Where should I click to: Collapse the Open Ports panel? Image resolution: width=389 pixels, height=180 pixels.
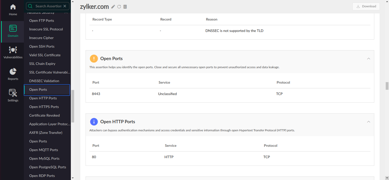[368, 59]
